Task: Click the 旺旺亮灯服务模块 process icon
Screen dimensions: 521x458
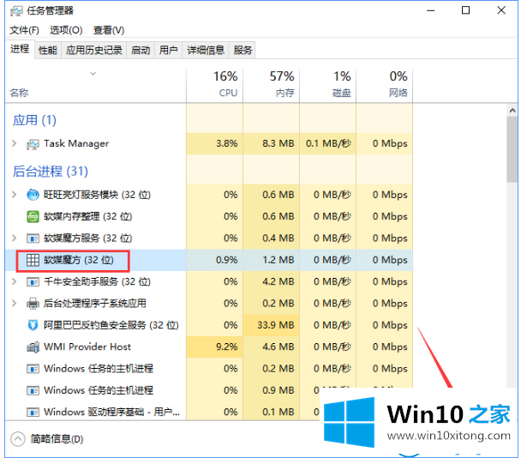Action: coord(33,195)
